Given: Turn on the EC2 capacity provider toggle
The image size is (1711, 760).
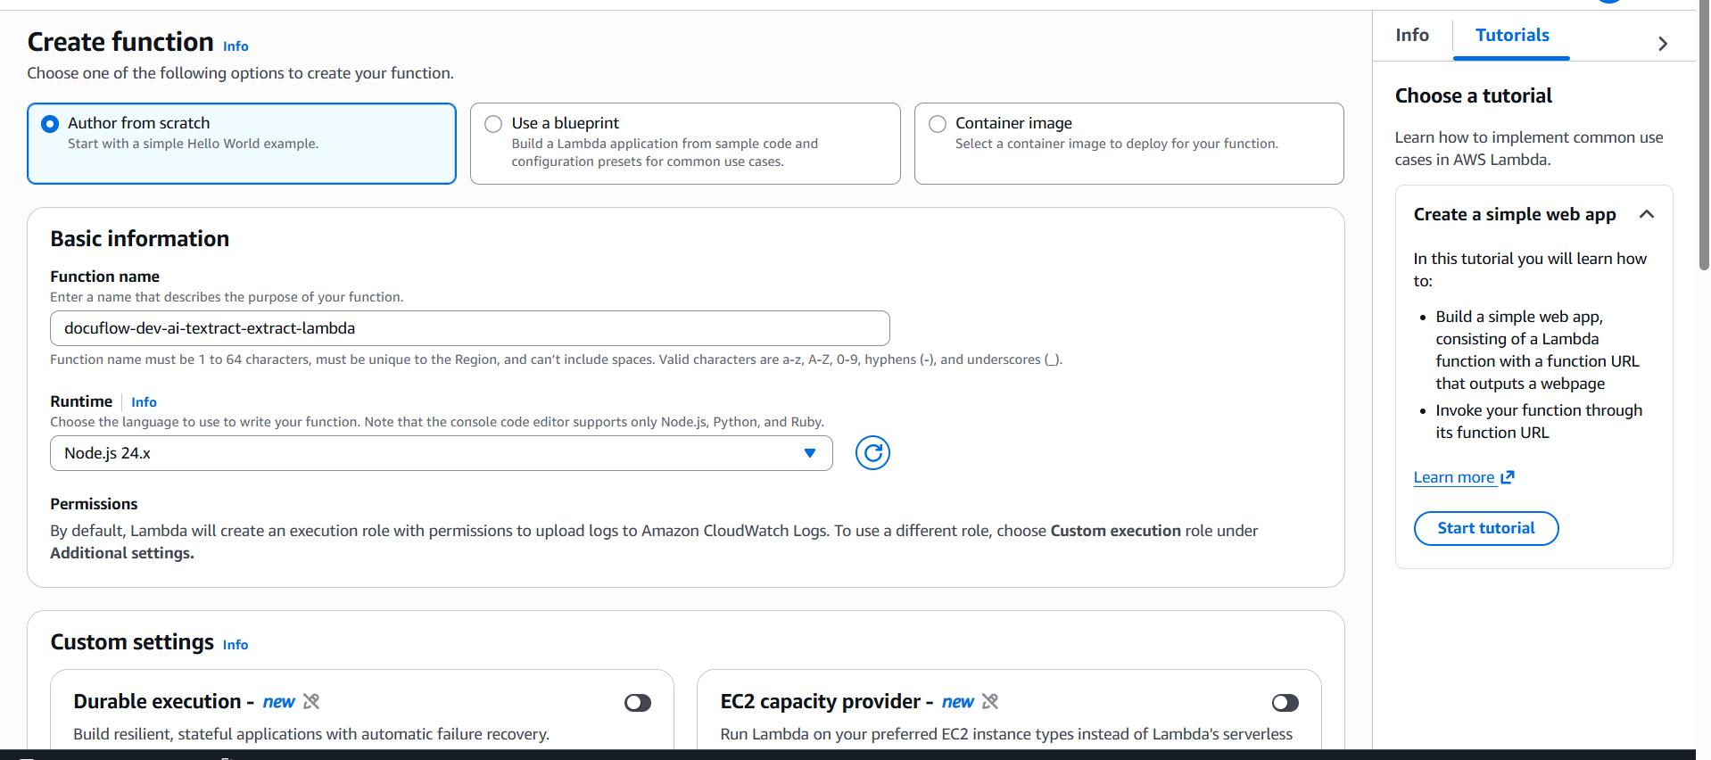Looking at the screenshot, I should (x=1285, y=703).
